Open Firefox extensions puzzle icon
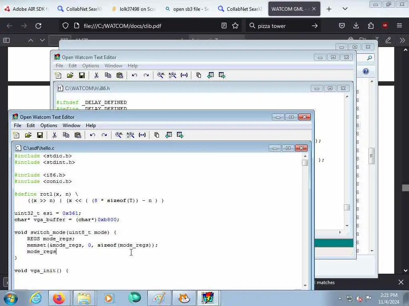Screen dimensions: 409x306 point(371,25)
